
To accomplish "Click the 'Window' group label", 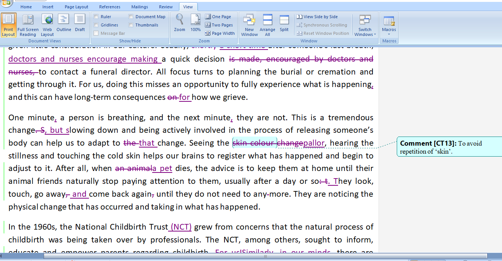I will 309,41.
